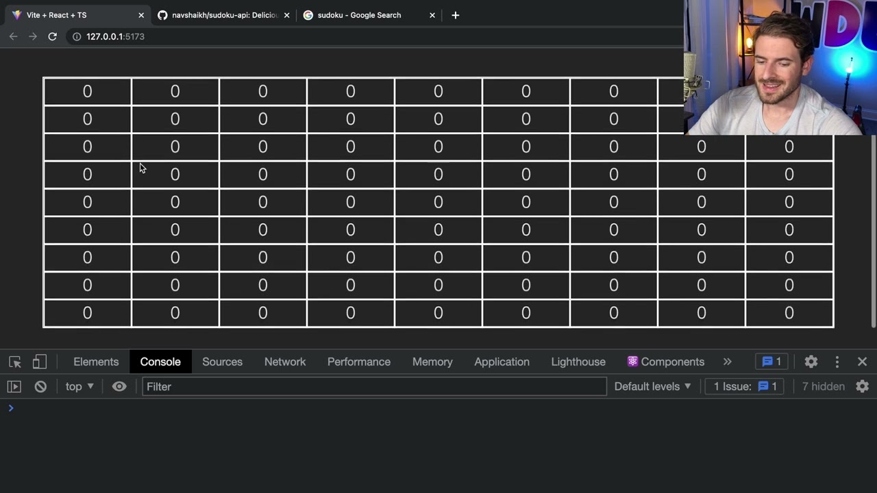
Task: Show the console sidebar panel
Action: click(x=14, y=386)
